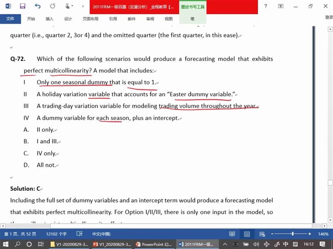The width and height of the screenshot is (333, 249).
Task: Open the 笔 (Pens) ink tools tab
Action: tap(192, 19)
